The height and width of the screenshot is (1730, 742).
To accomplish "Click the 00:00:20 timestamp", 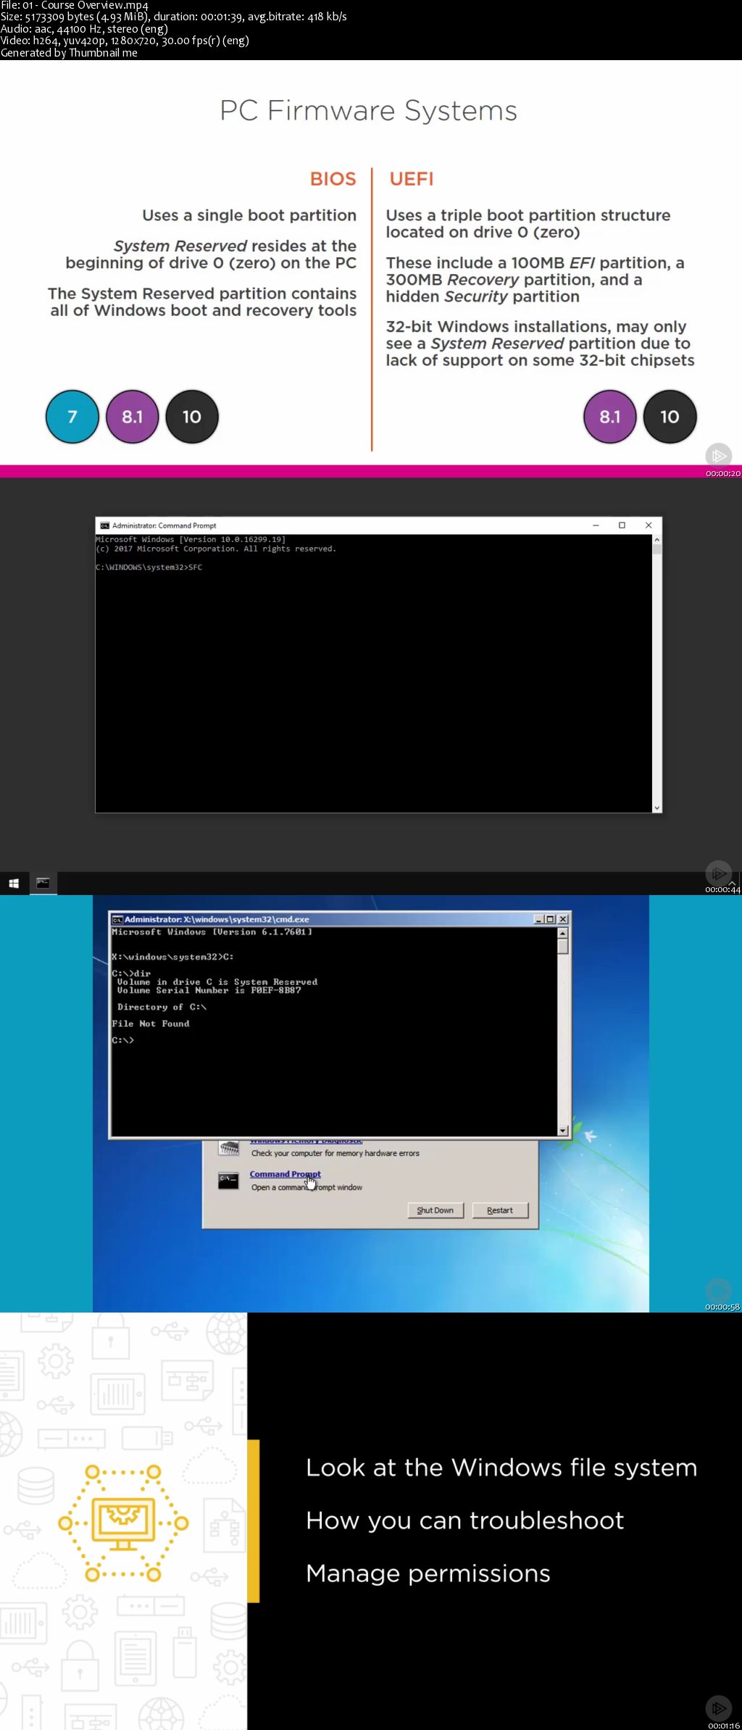I will tap(723, 473).
